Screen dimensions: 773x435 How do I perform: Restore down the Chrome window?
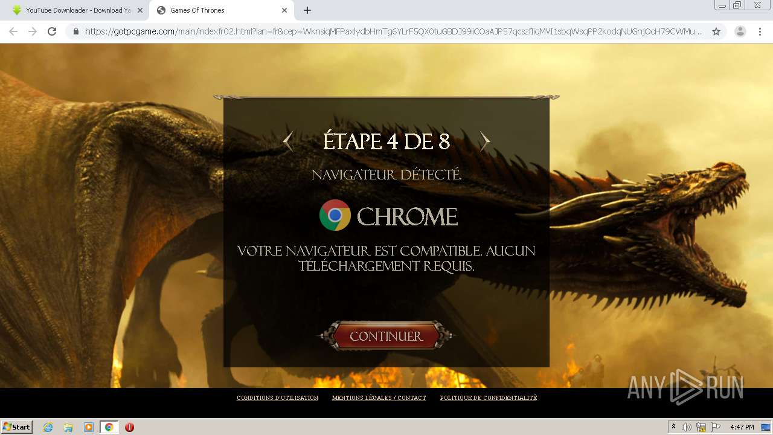click(x=737, y=5)
